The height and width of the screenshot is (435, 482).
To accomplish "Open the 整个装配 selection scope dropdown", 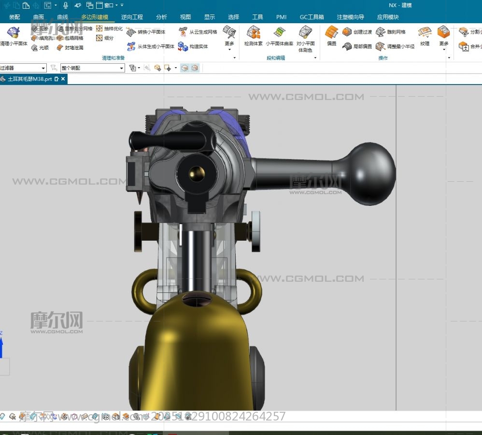I will click(x=92, y=68).
